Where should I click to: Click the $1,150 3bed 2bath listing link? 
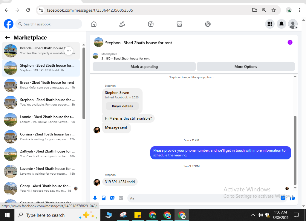point(126,58)
